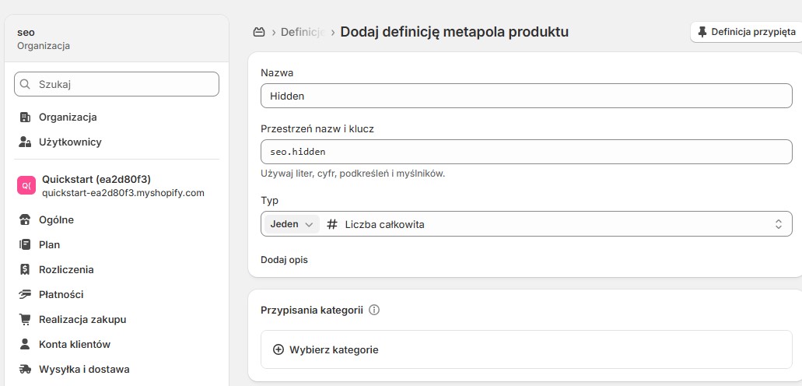Open the Plan settings page
The image size is (802, 386).
pos(117,244)
